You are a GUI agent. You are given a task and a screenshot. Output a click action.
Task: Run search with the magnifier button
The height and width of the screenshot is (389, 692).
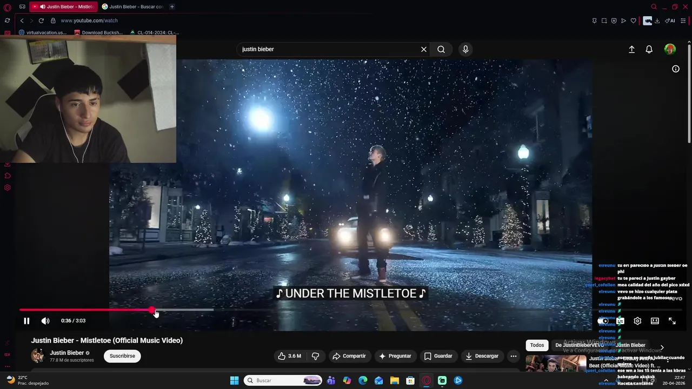(x=441, y=49)
